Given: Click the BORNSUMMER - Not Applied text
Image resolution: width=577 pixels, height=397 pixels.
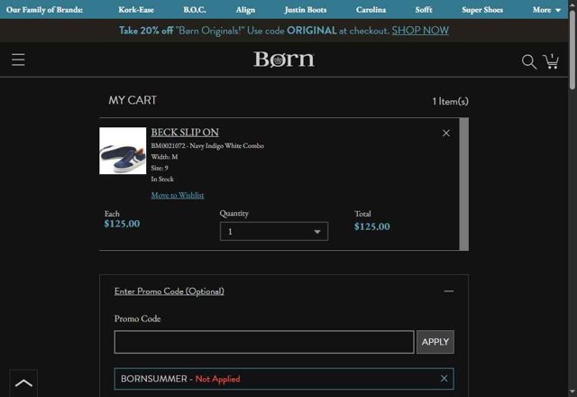Looking at the screenshot, I should point(180,379).
